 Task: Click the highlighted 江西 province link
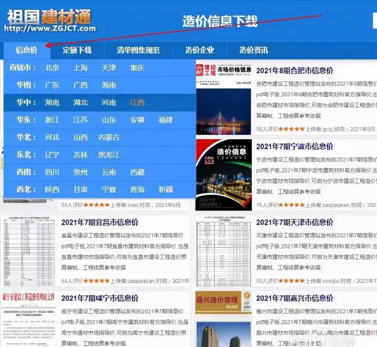(x=137, y=102)
